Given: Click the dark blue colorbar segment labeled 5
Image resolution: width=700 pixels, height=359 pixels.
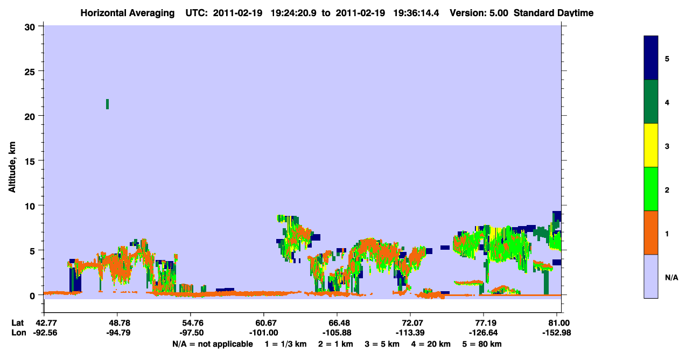Looking at the screenshot, I should click(651, 58).
